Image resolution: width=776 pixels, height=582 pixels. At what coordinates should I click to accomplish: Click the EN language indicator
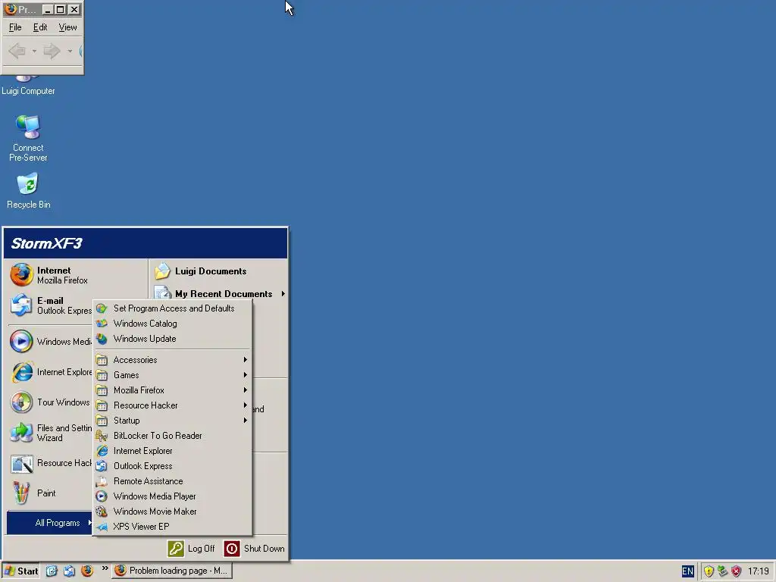[x=687, y=571]
